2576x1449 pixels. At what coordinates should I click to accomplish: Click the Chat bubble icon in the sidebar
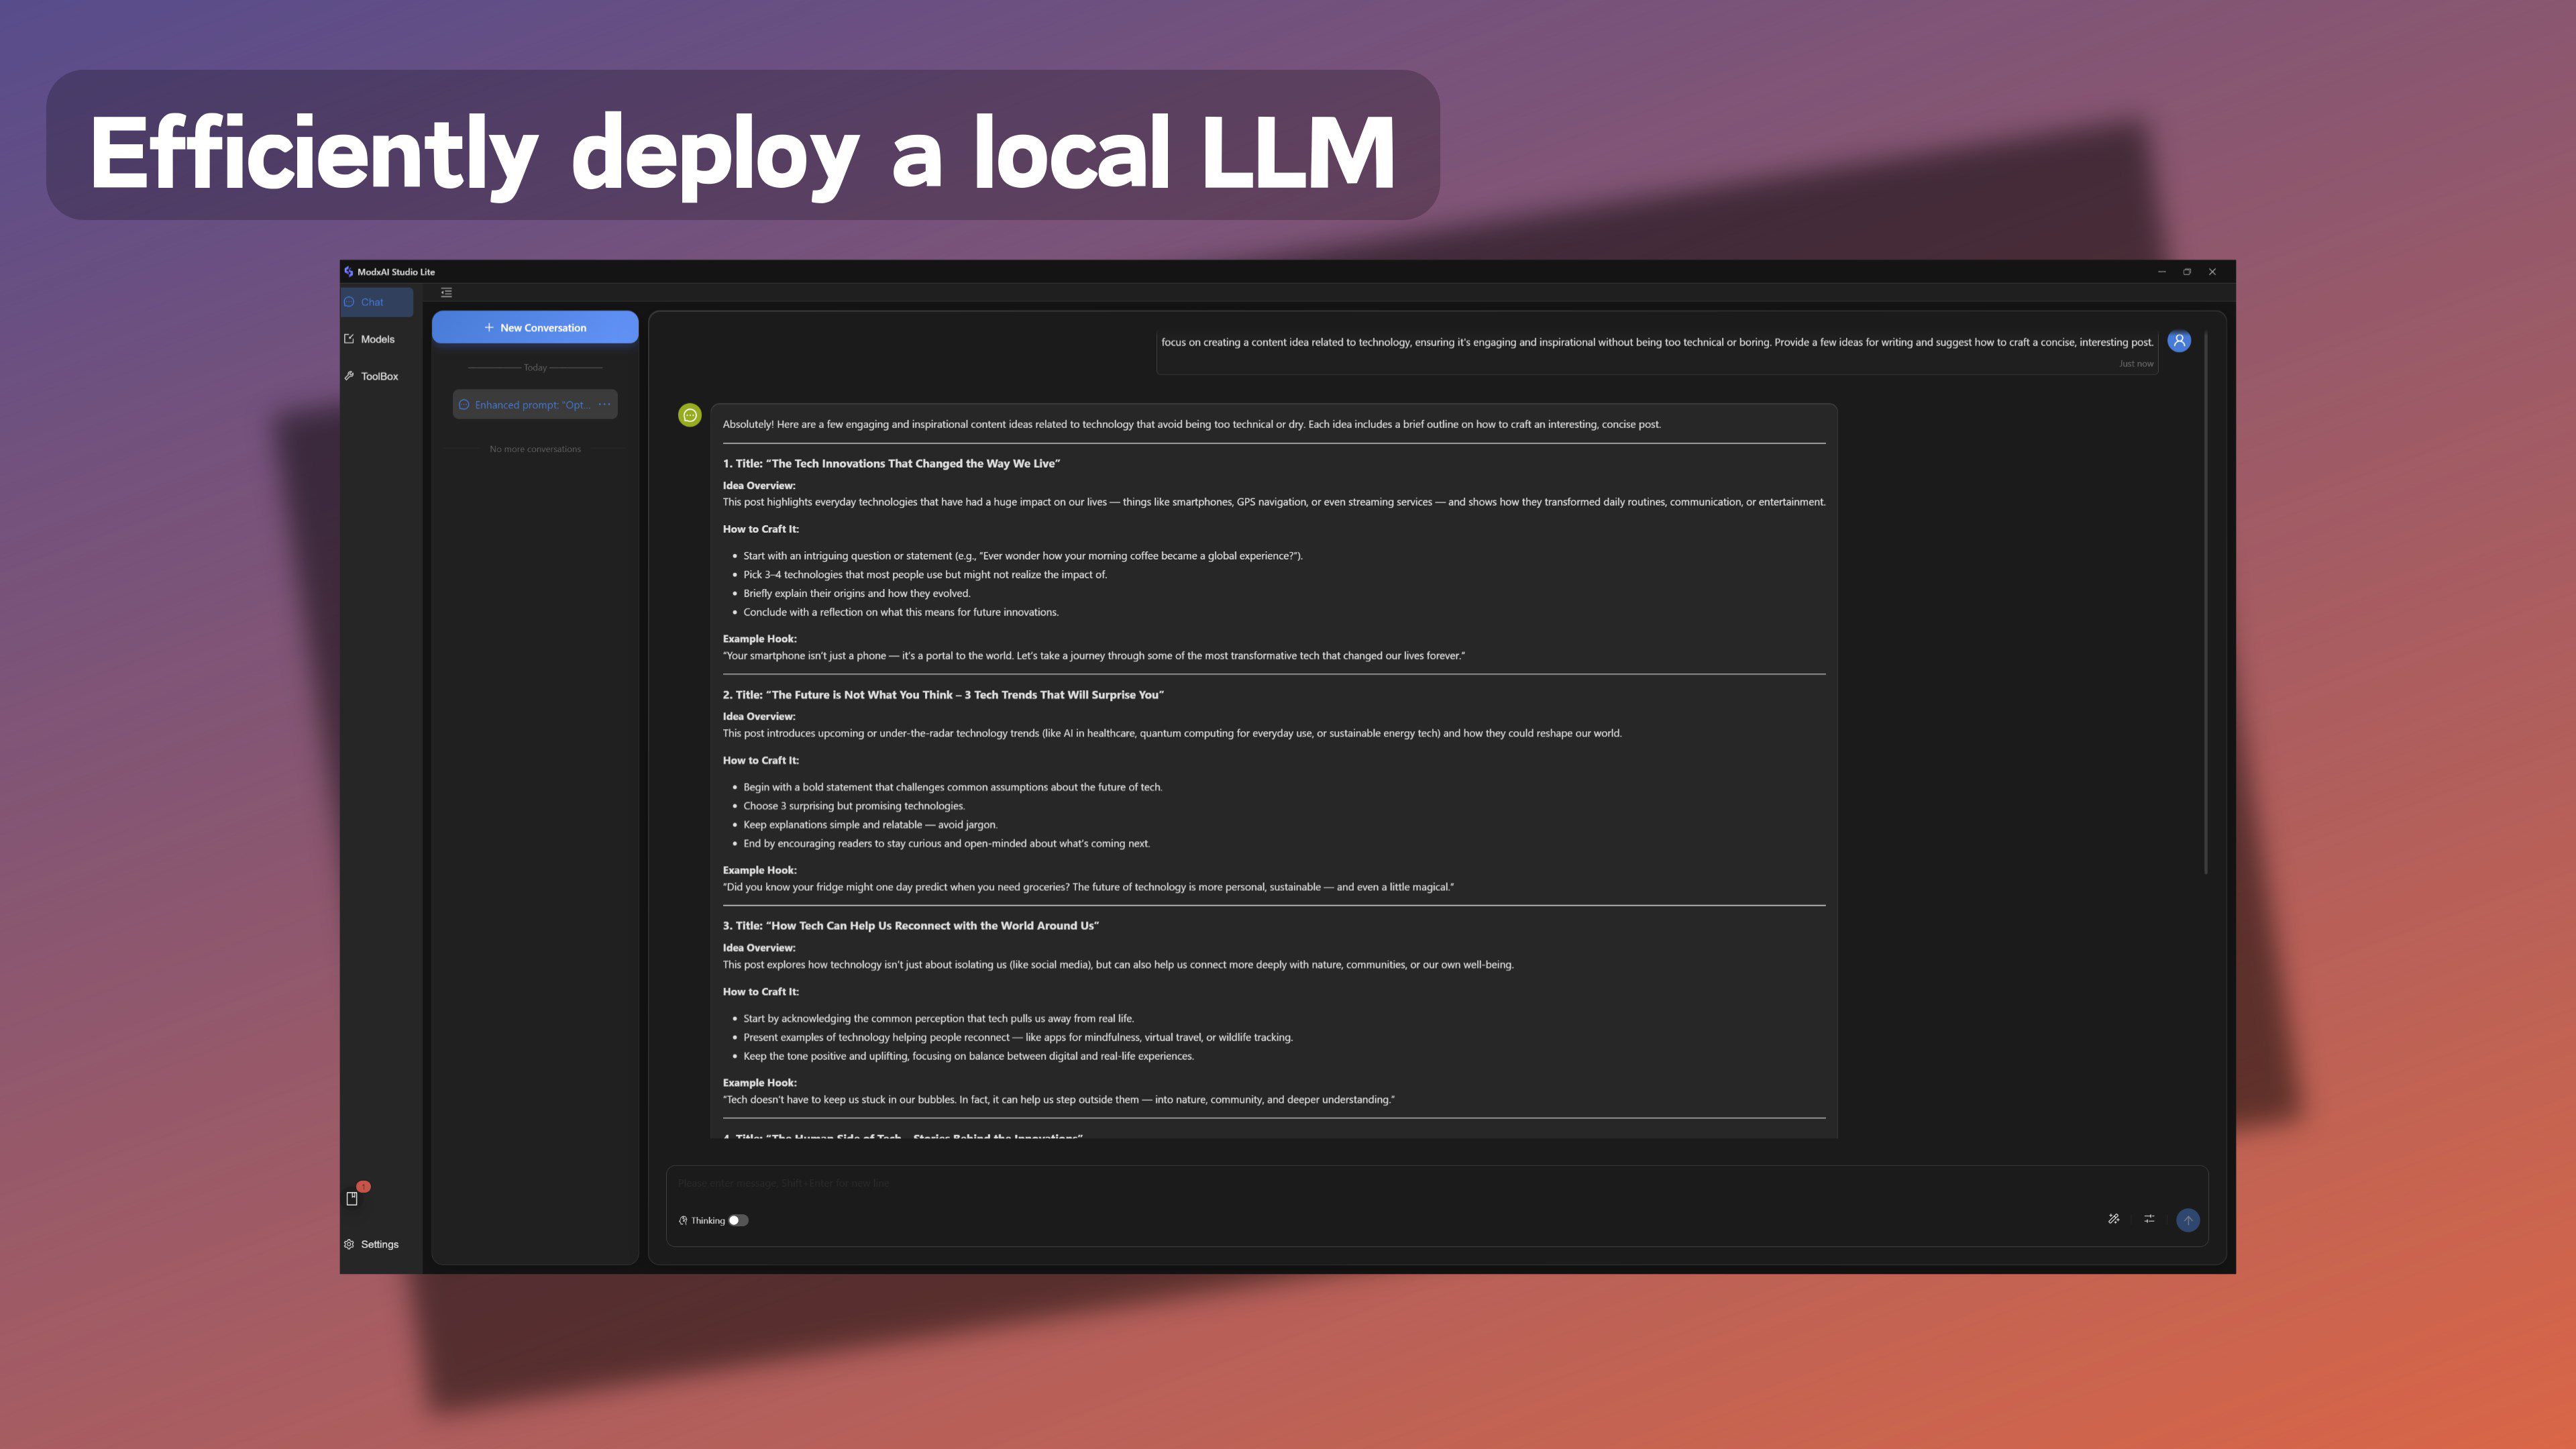pyautogui.click(x=350, y=301)
